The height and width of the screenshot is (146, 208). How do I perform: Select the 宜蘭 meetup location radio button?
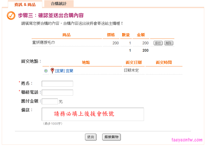[x=46, y=71]
